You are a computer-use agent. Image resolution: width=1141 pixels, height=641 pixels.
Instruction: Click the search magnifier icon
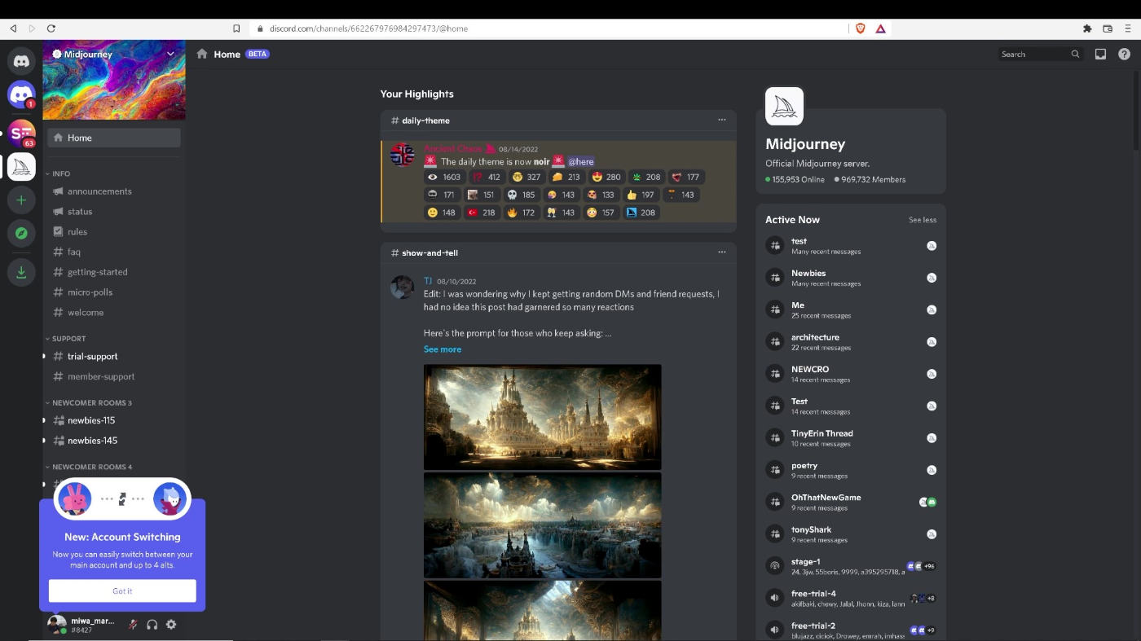coord(1075,54)
